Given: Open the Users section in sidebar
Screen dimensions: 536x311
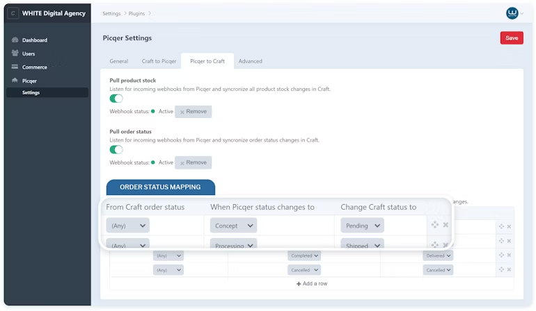Looking at the screenshot, I should coord(28,53).
